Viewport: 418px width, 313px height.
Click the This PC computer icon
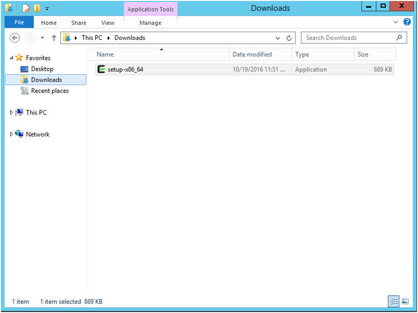19,112
